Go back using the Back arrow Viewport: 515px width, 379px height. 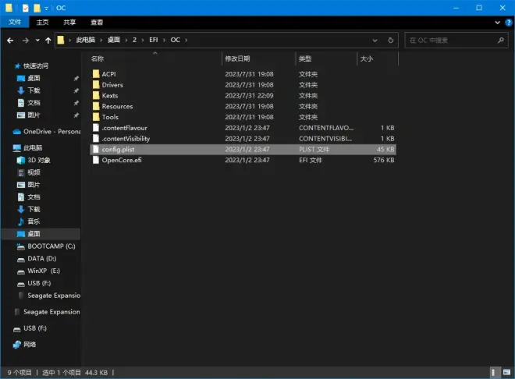click(x=10, y=41)
